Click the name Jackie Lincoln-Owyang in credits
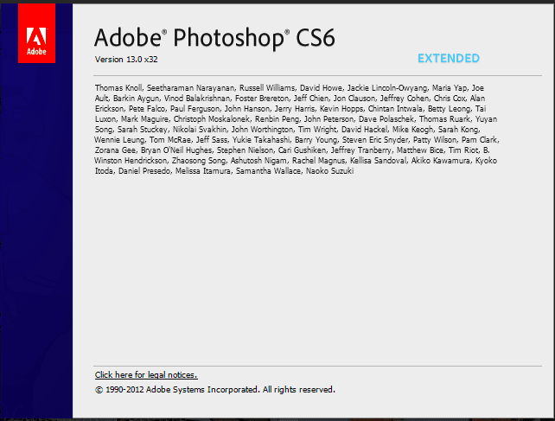This screenshot has height=421, width=555. [x=387, y=88]
